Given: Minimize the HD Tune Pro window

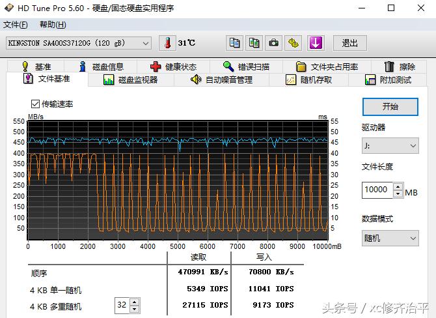Looking at the screenshot, I should [362, 8].
